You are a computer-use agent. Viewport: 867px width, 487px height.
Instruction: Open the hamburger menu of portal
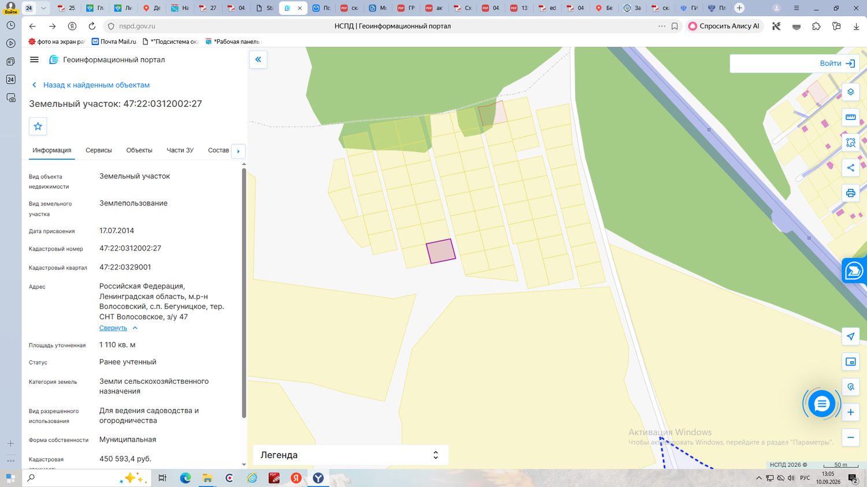34,59
